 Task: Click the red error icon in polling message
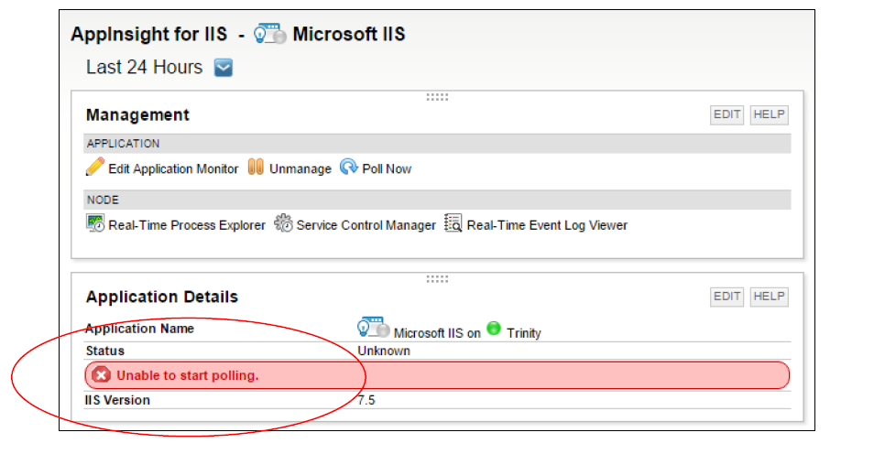(x=102, y=374)
